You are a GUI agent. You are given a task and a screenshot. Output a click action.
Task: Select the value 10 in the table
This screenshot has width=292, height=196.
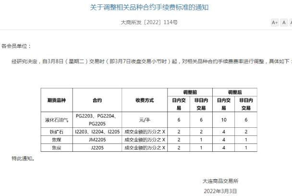[223, 120]
